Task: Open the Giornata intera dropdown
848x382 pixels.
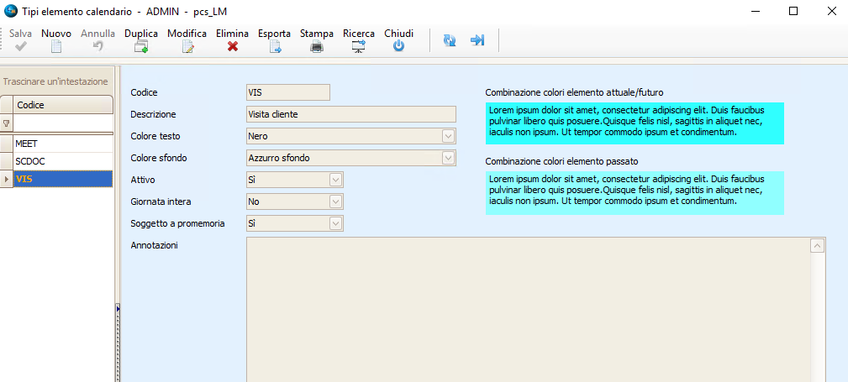Action: (x=335, y=201)
